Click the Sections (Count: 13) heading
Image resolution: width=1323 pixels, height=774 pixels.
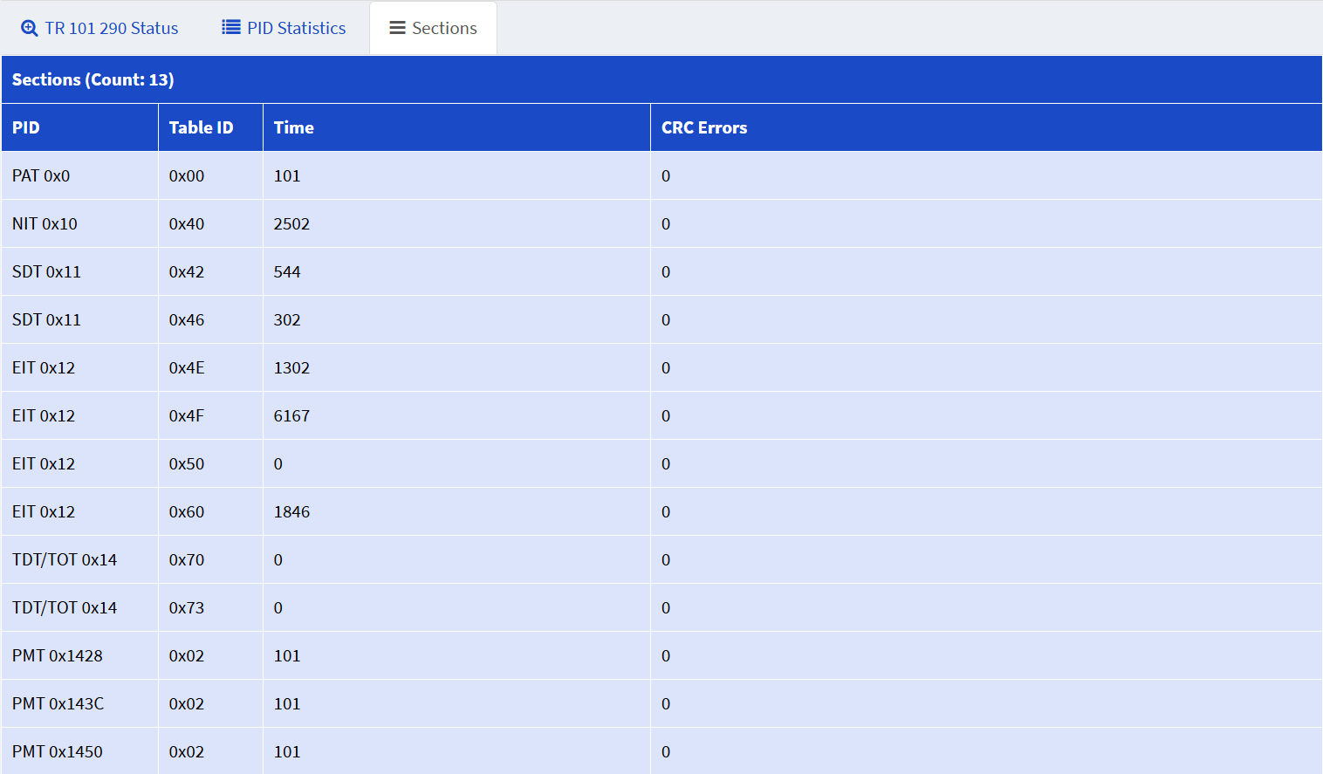coord(93,79)
